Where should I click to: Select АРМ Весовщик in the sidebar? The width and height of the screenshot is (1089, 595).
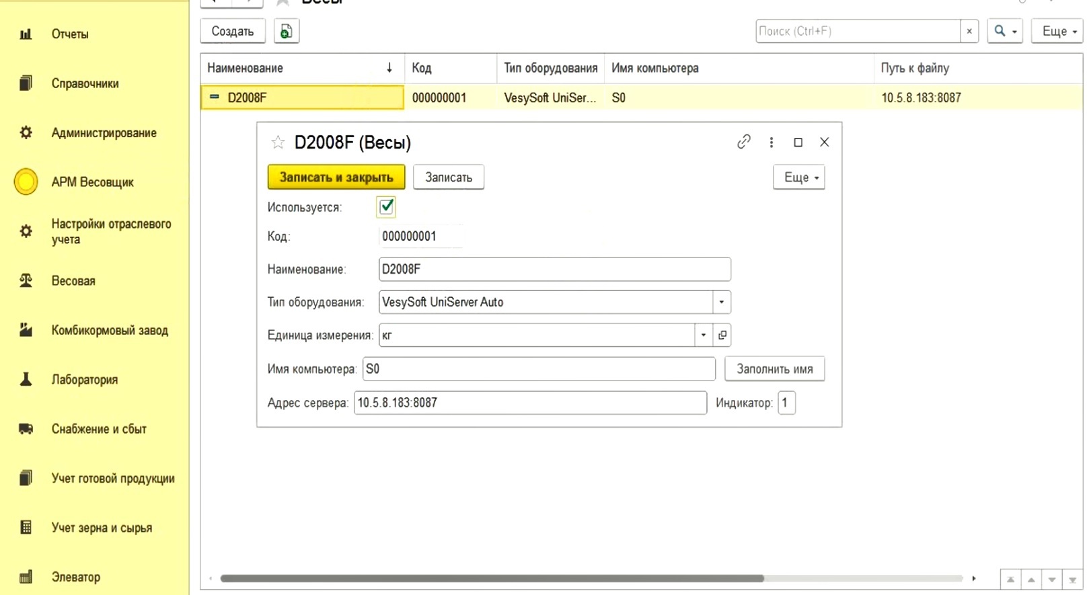92,182
